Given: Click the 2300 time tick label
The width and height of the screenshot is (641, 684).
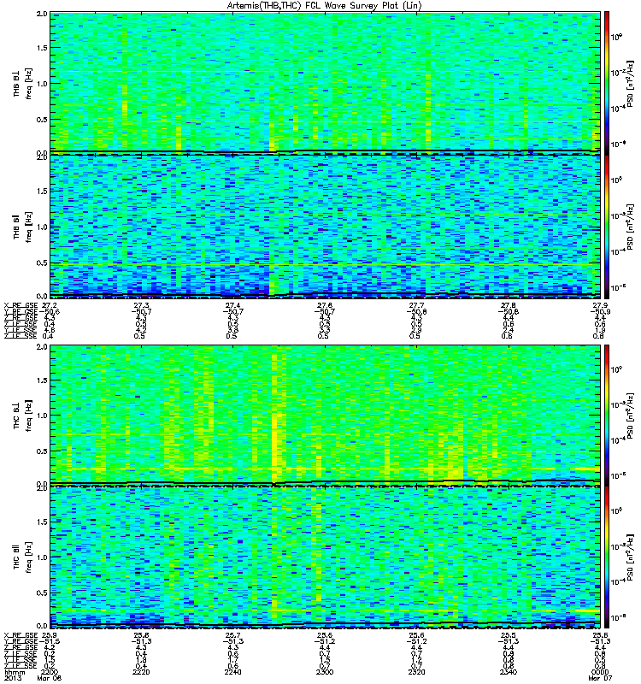Looking at the screenshot, I should (x=325, y=672).
